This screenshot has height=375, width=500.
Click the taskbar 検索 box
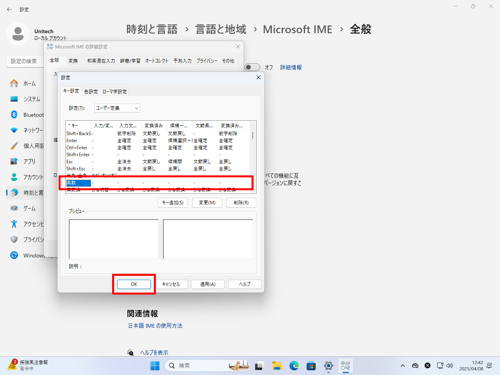tap(207, 366)
